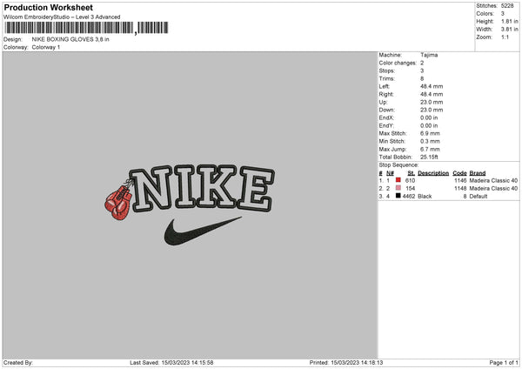This screenshot has height=369, width=522.
Task: Click the Max Stitch value '6.9 mm'
Action: coord(430,133)
